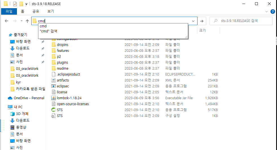This screenshot has height=150, width=277.
Task: Select the dropins folder icon
Action: coord(54,45)
